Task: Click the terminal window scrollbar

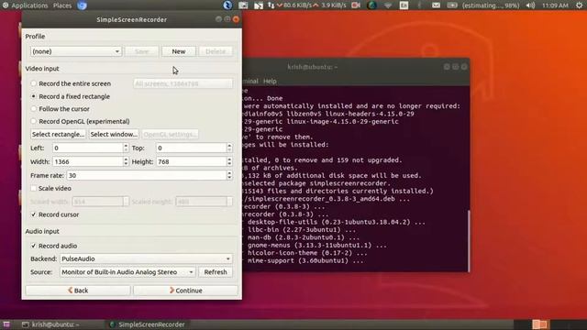Action: coord(469,241)
